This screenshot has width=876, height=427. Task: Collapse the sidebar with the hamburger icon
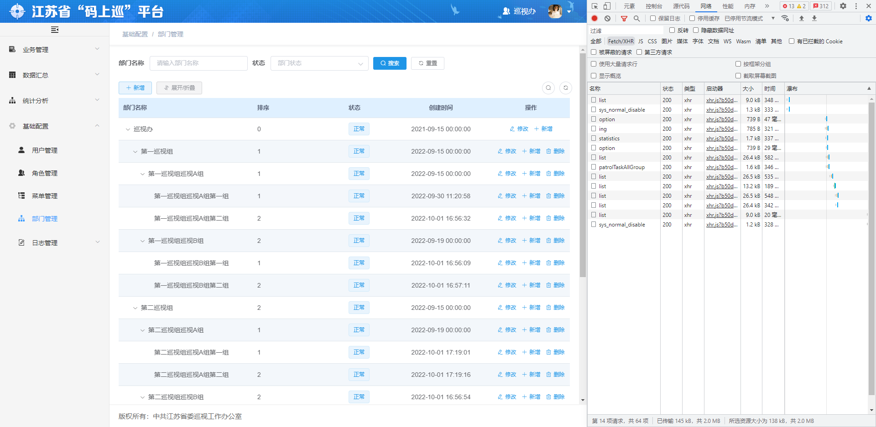[x=55, y=30]
